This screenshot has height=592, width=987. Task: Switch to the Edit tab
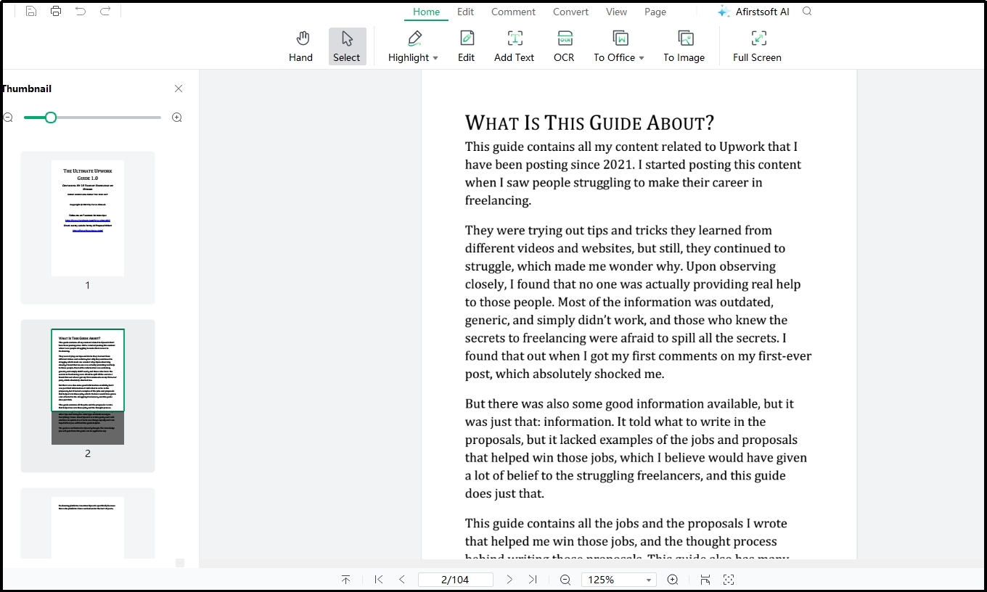(x=465, y=12)
